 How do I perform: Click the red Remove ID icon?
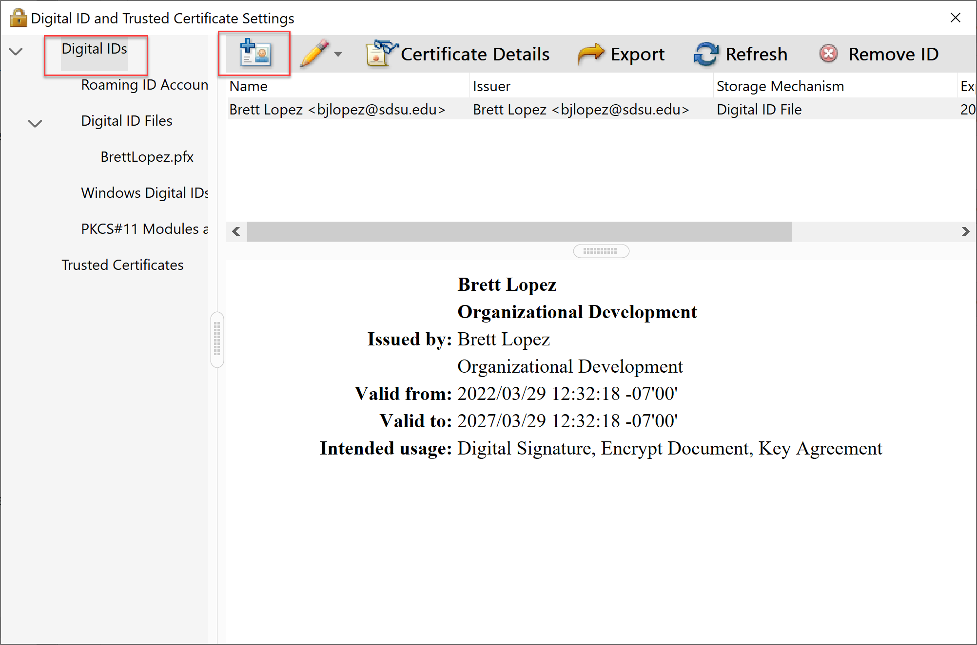coord(828,54)
